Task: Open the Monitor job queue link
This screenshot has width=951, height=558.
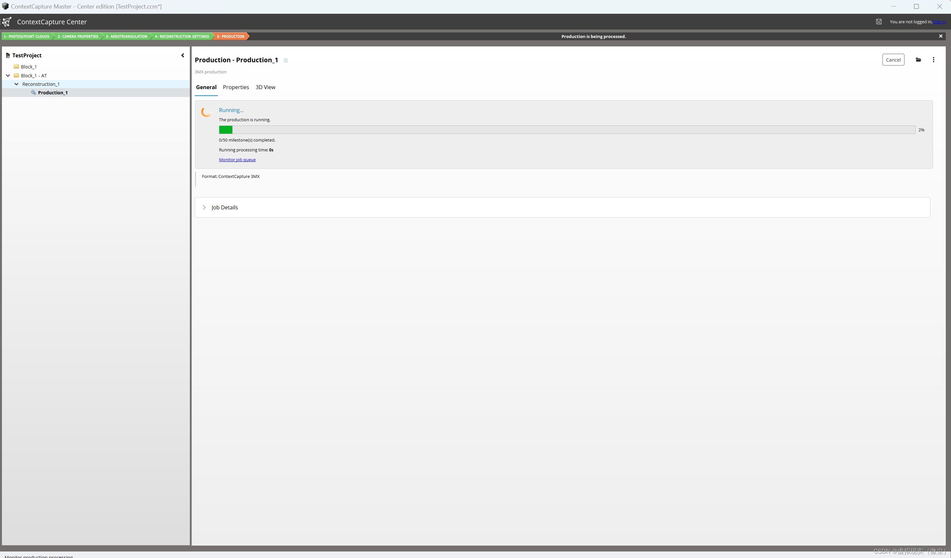Action: (x=237, y=160)
